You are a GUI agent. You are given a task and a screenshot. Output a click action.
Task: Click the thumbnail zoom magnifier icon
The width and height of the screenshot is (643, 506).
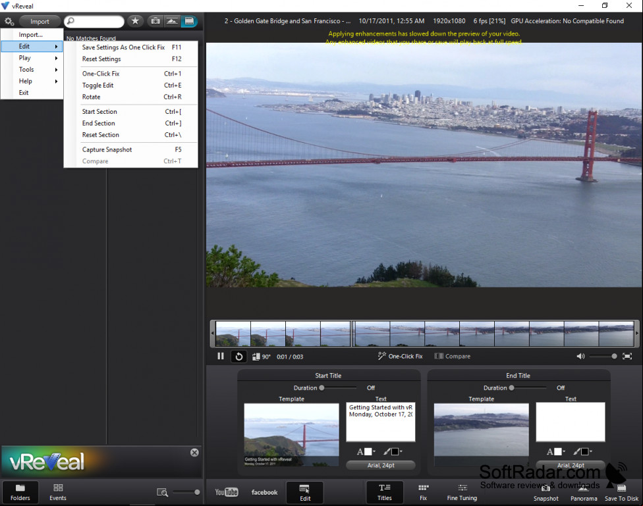tap(162, 492)
